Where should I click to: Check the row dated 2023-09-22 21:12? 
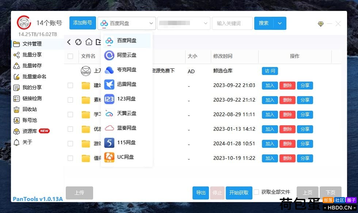click(70, 100)
